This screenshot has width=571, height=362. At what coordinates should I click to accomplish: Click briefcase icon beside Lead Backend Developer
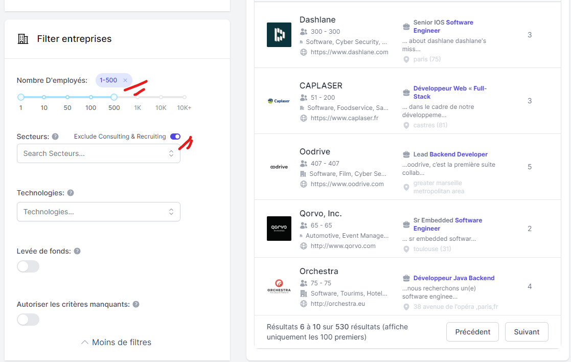[406, 154]
